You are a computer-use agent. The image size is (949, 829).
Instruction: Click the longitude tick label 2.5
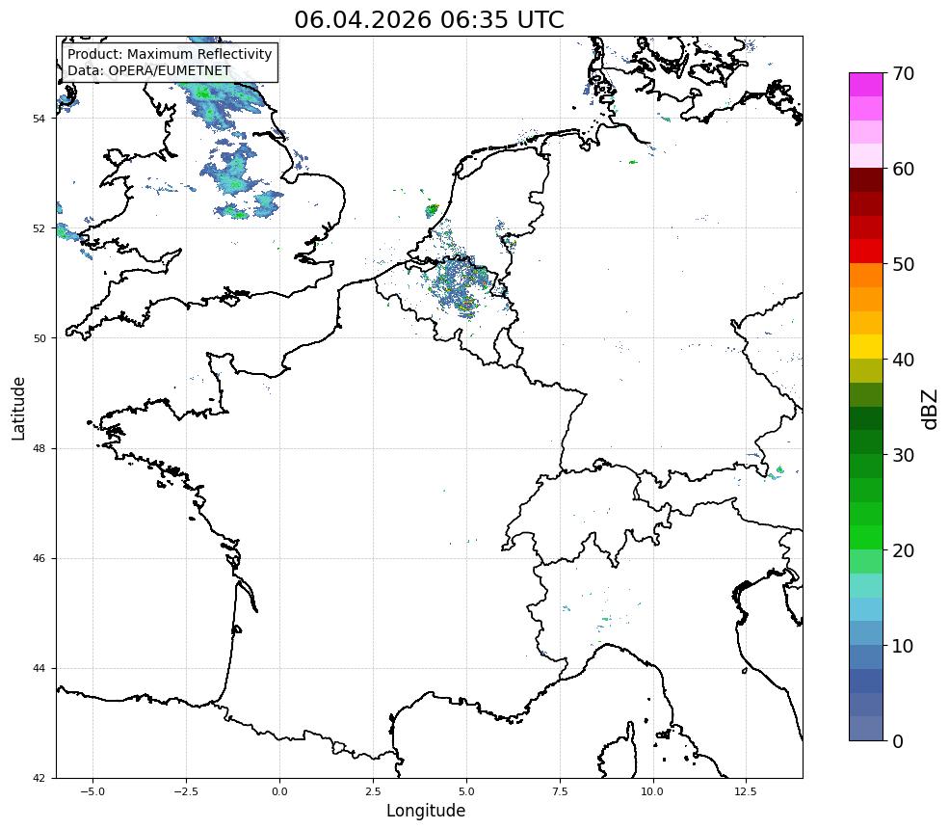tap(373, 791)
